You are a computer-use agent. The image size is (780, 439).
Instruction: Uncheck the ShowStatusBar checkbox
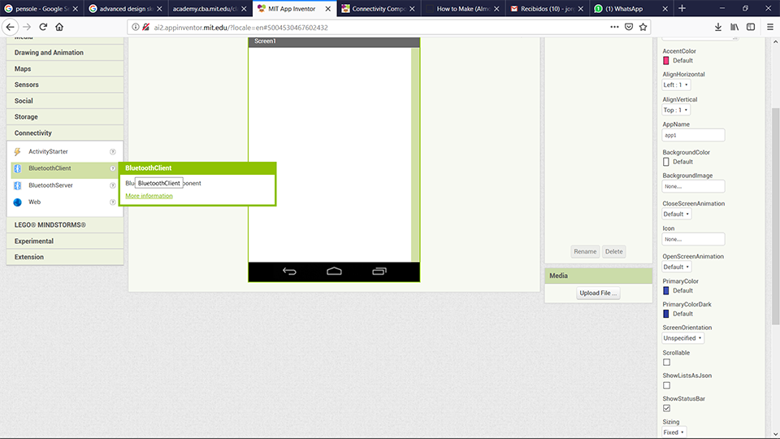[666, 408]
